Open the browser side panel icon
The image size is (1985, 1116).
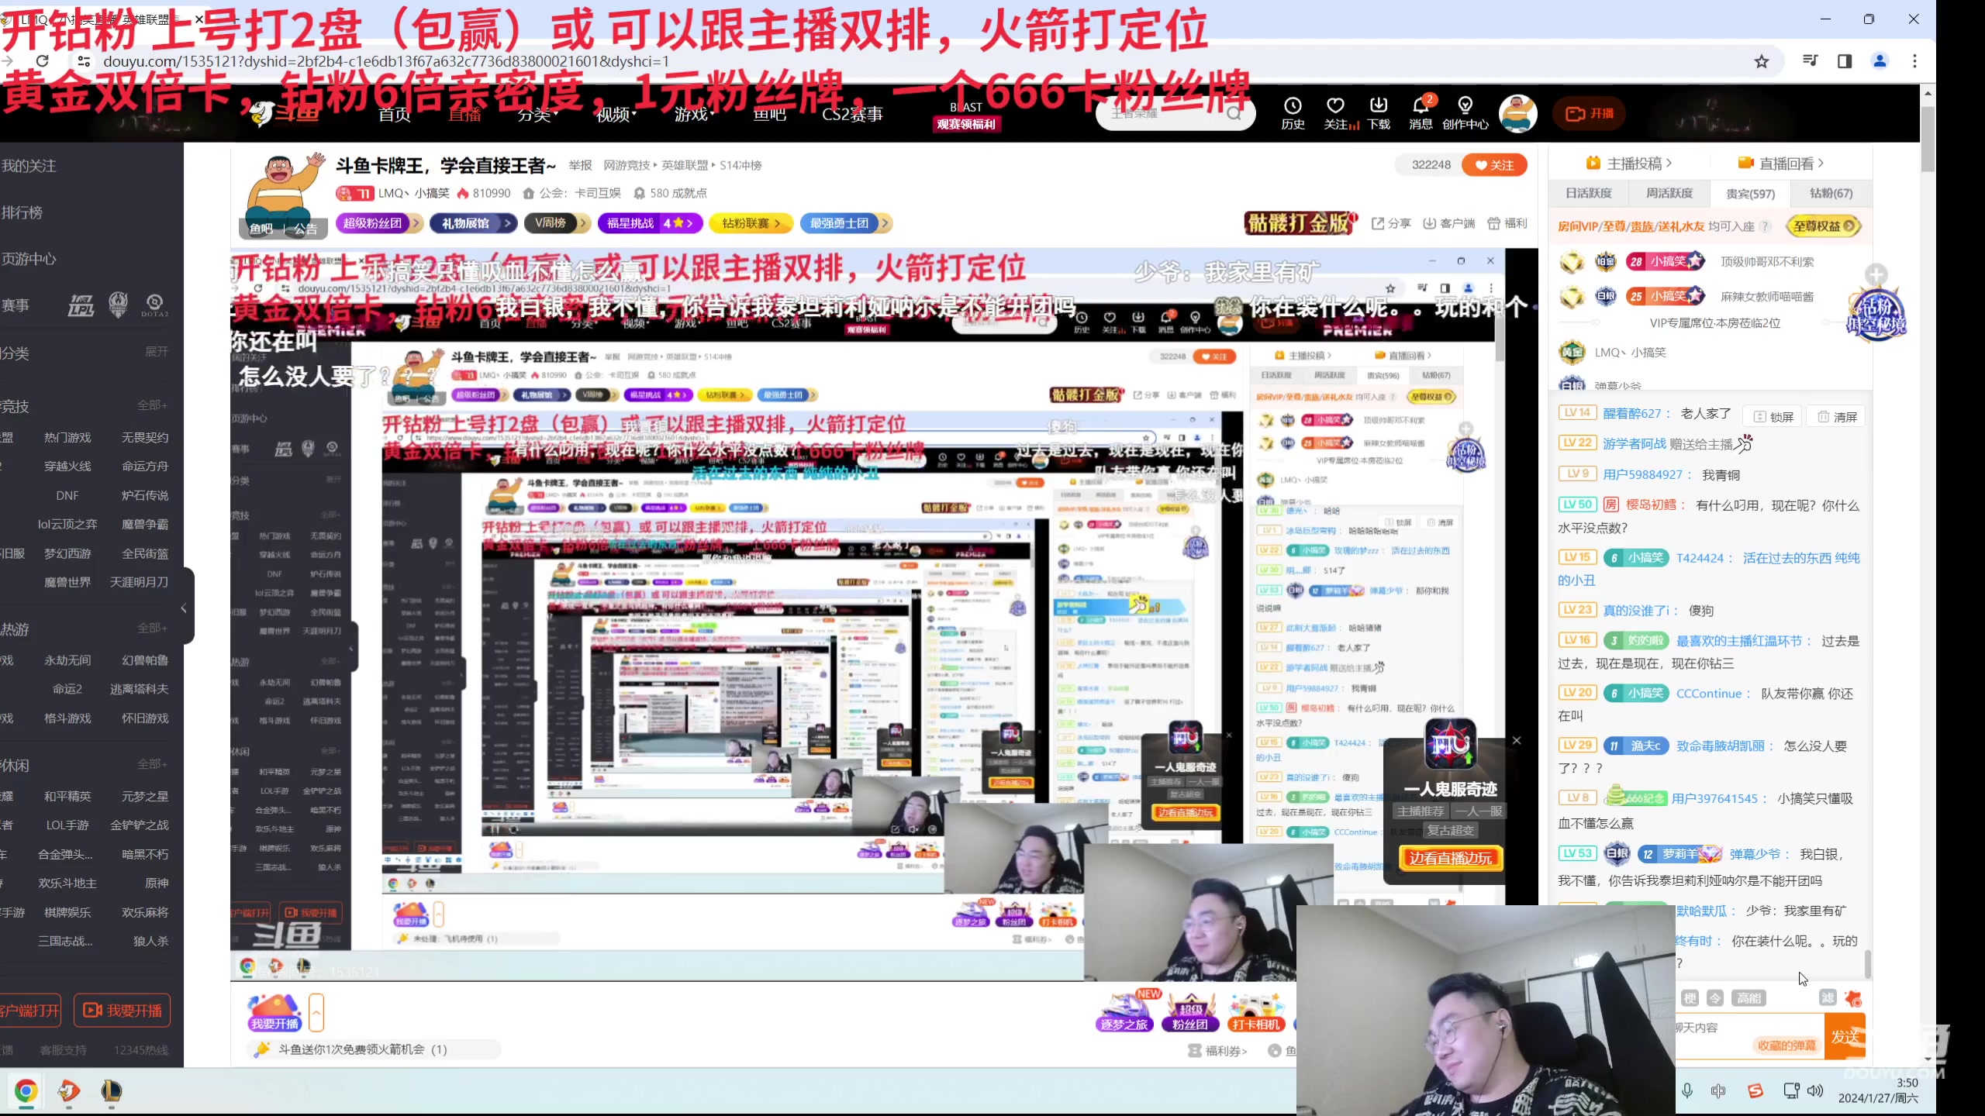pyautogui.click(x=1845, y=61)
